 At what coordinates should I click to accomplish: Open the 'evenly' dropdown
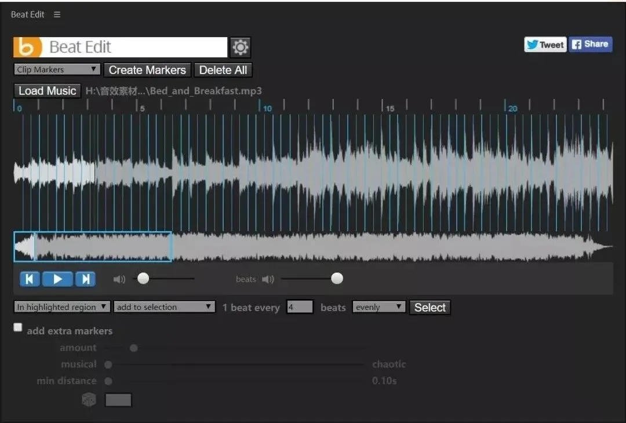click(378, 307)
